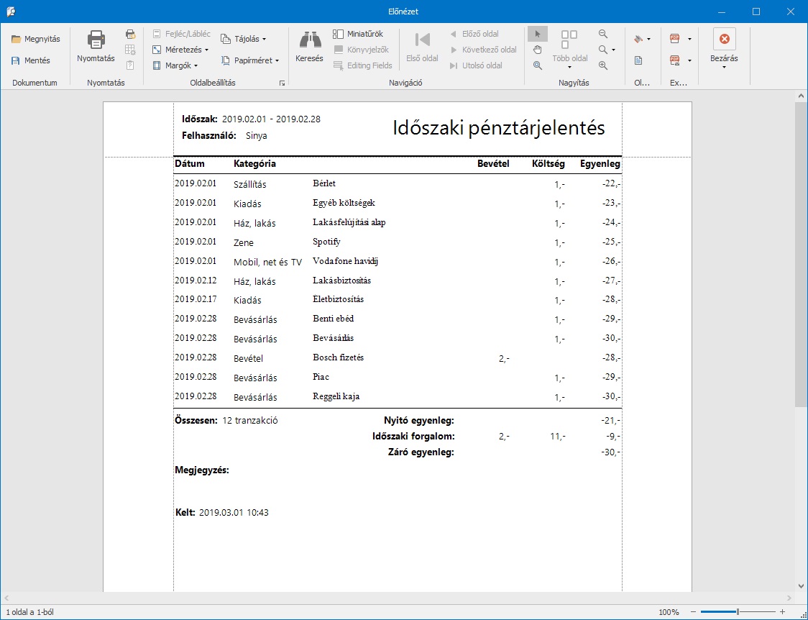Open the Méretezés scaling dropdown
Image resolution: width=808 pixels, height=620 pixels.
(180, 50)
